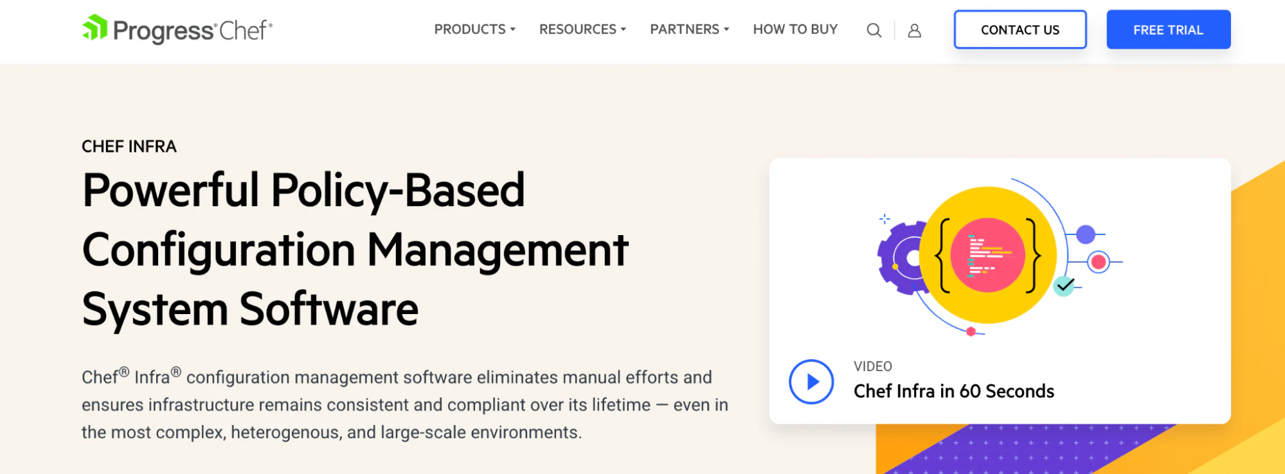Select the Chef Infra heading label

[x=129, y=146]
